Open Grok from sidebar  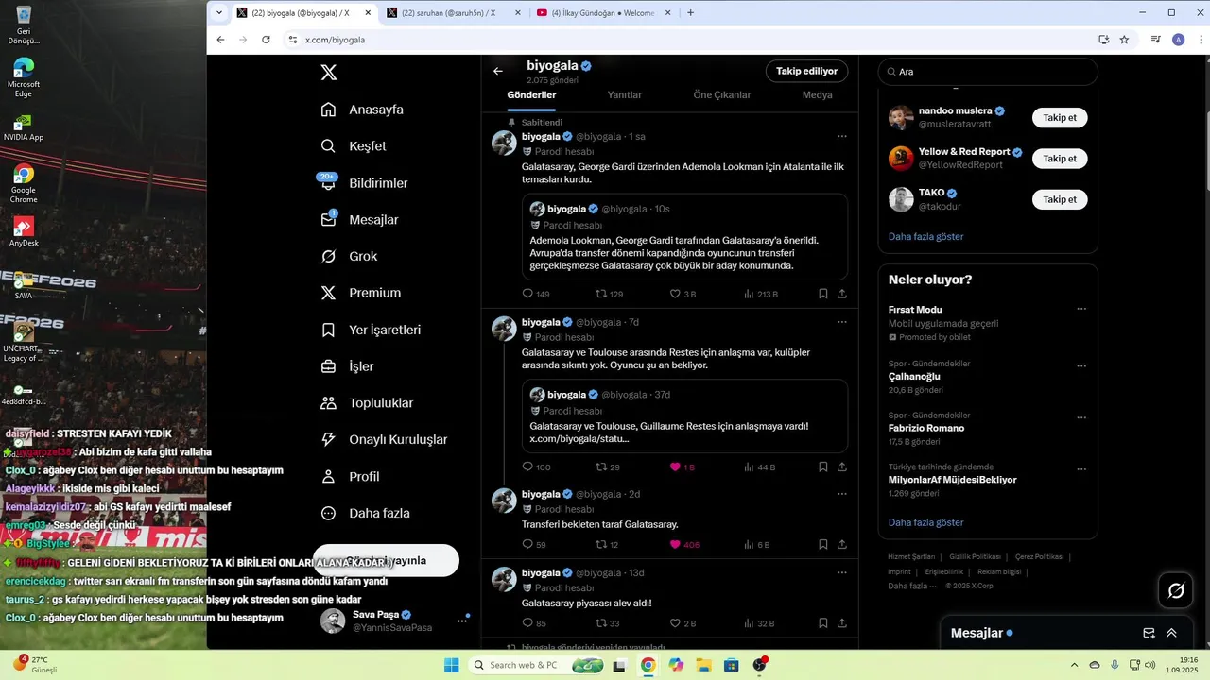349,256
